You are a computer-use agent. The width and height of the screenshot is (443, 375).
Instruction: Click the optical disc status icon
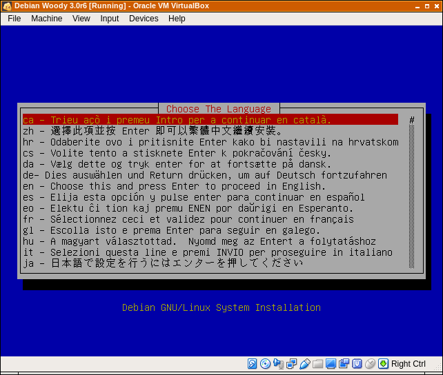tap(265, 364)
